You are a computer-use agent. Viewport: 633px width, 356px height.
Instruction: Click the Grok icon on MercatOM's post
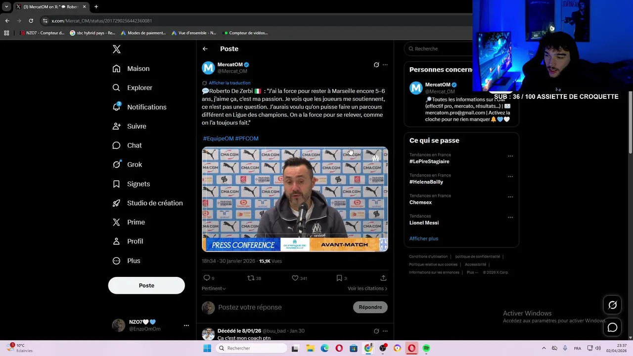[376, 65]
